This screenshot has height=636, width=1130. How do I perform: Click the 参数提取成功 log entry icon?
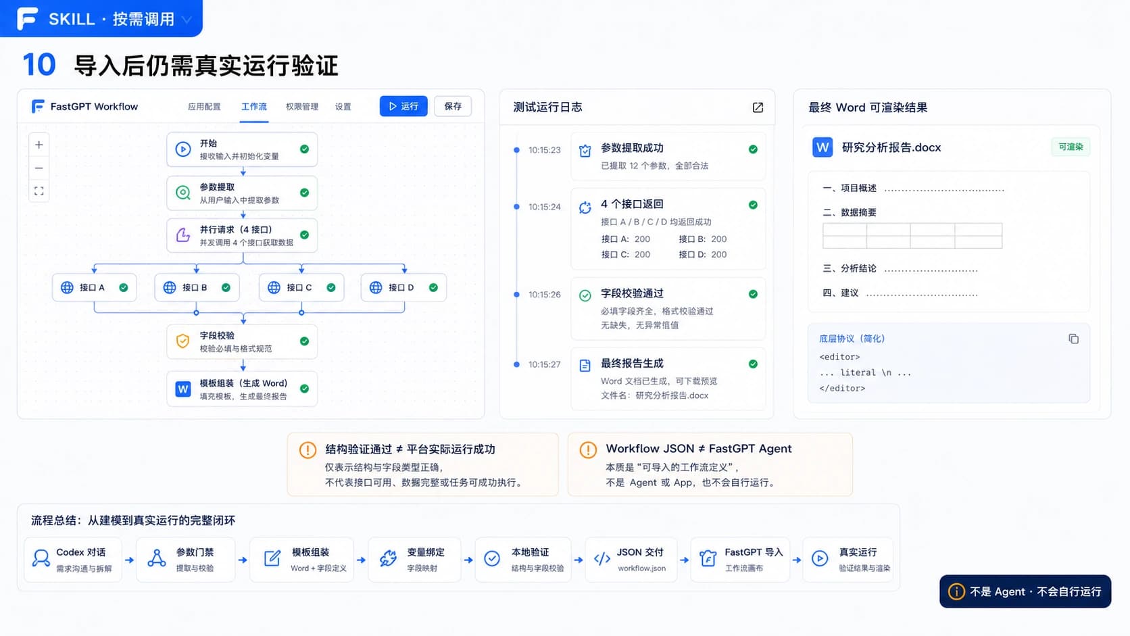pyautogui.click(x=585, y=151)
